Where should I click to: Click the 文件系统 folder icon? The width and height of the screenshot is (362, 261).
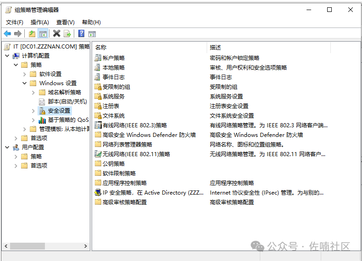point(98,115)
